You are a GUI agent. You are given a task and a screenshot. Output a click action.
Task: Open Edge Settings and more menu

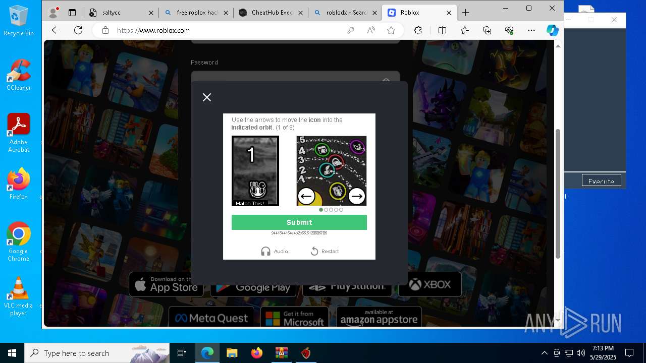pos(531,30)
